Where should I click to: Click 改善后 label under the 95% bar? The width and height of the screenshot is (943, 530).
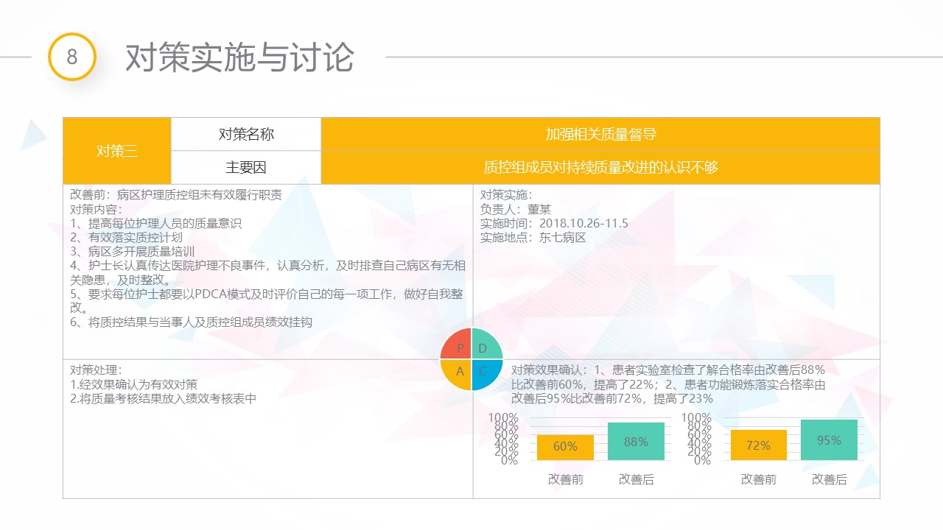pyautogui.click(x=830, y=479)
